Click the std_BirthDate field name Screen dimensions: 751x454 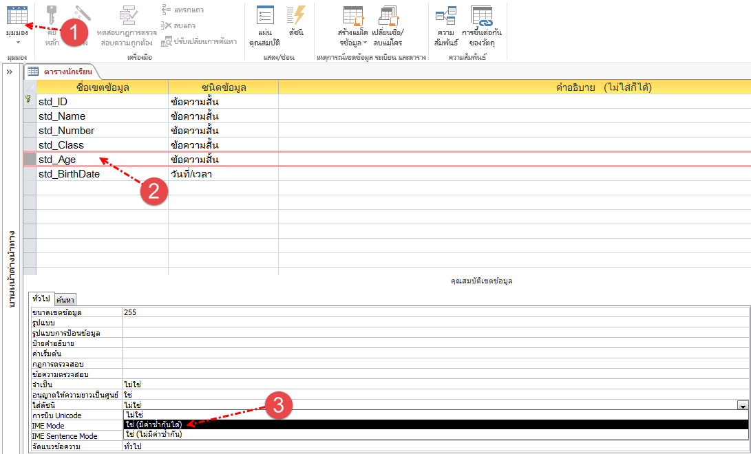coord(69,174)
